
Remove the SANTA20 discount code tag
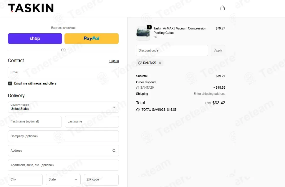(x=160, y=63)
